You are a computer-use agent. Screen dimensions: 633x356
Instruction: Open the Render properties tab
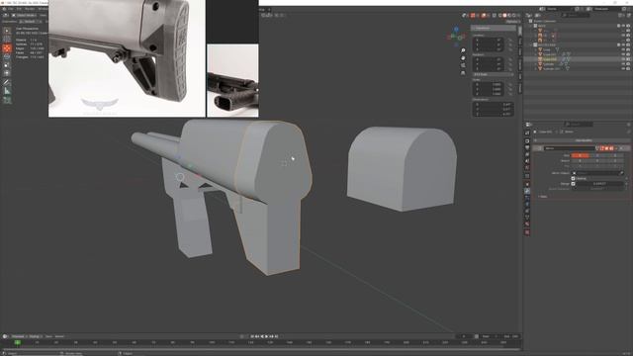pyautogui.click(x=527, y=140)
